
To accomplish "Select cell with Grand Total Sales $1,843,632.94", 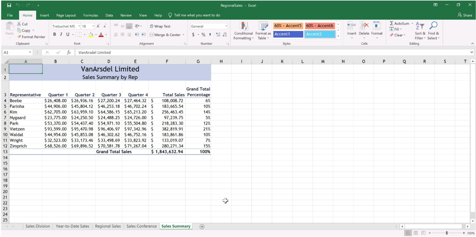I will [167, 152].
